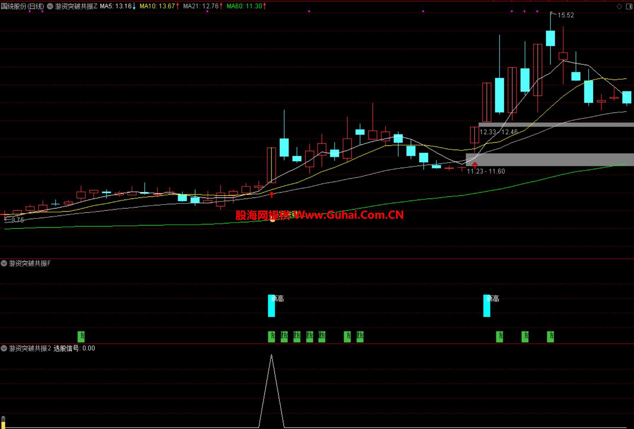
Task: Click the 游资突破共振2 panel title
Action: click(30, 348)
